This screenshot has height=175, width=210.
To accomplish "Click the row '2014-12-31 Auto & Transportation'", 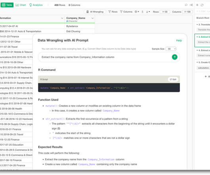I will pyautogui.click(x=32, y=31).
